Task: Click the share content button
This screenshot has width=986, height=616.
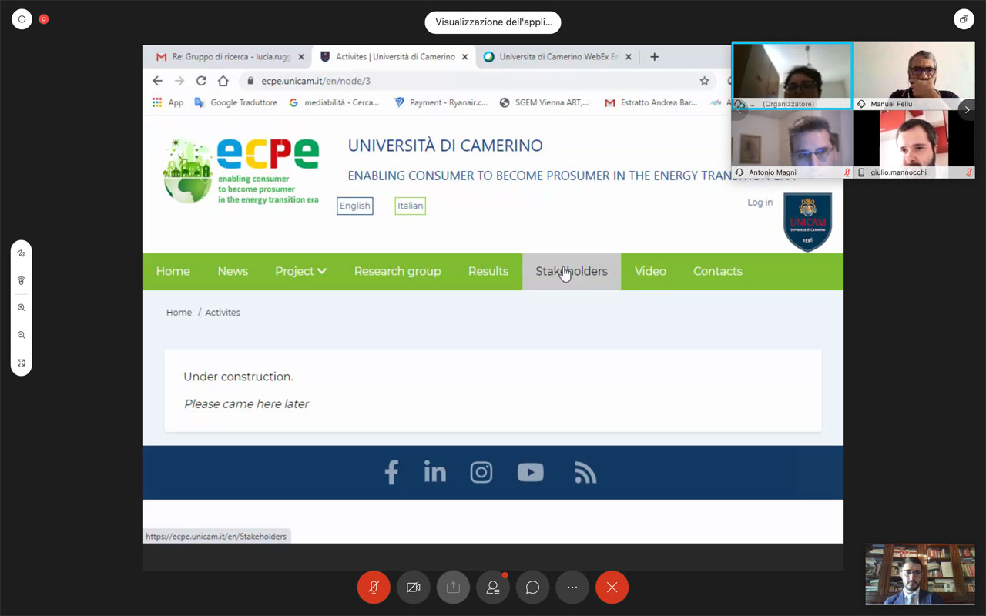Action: [453, 588]
